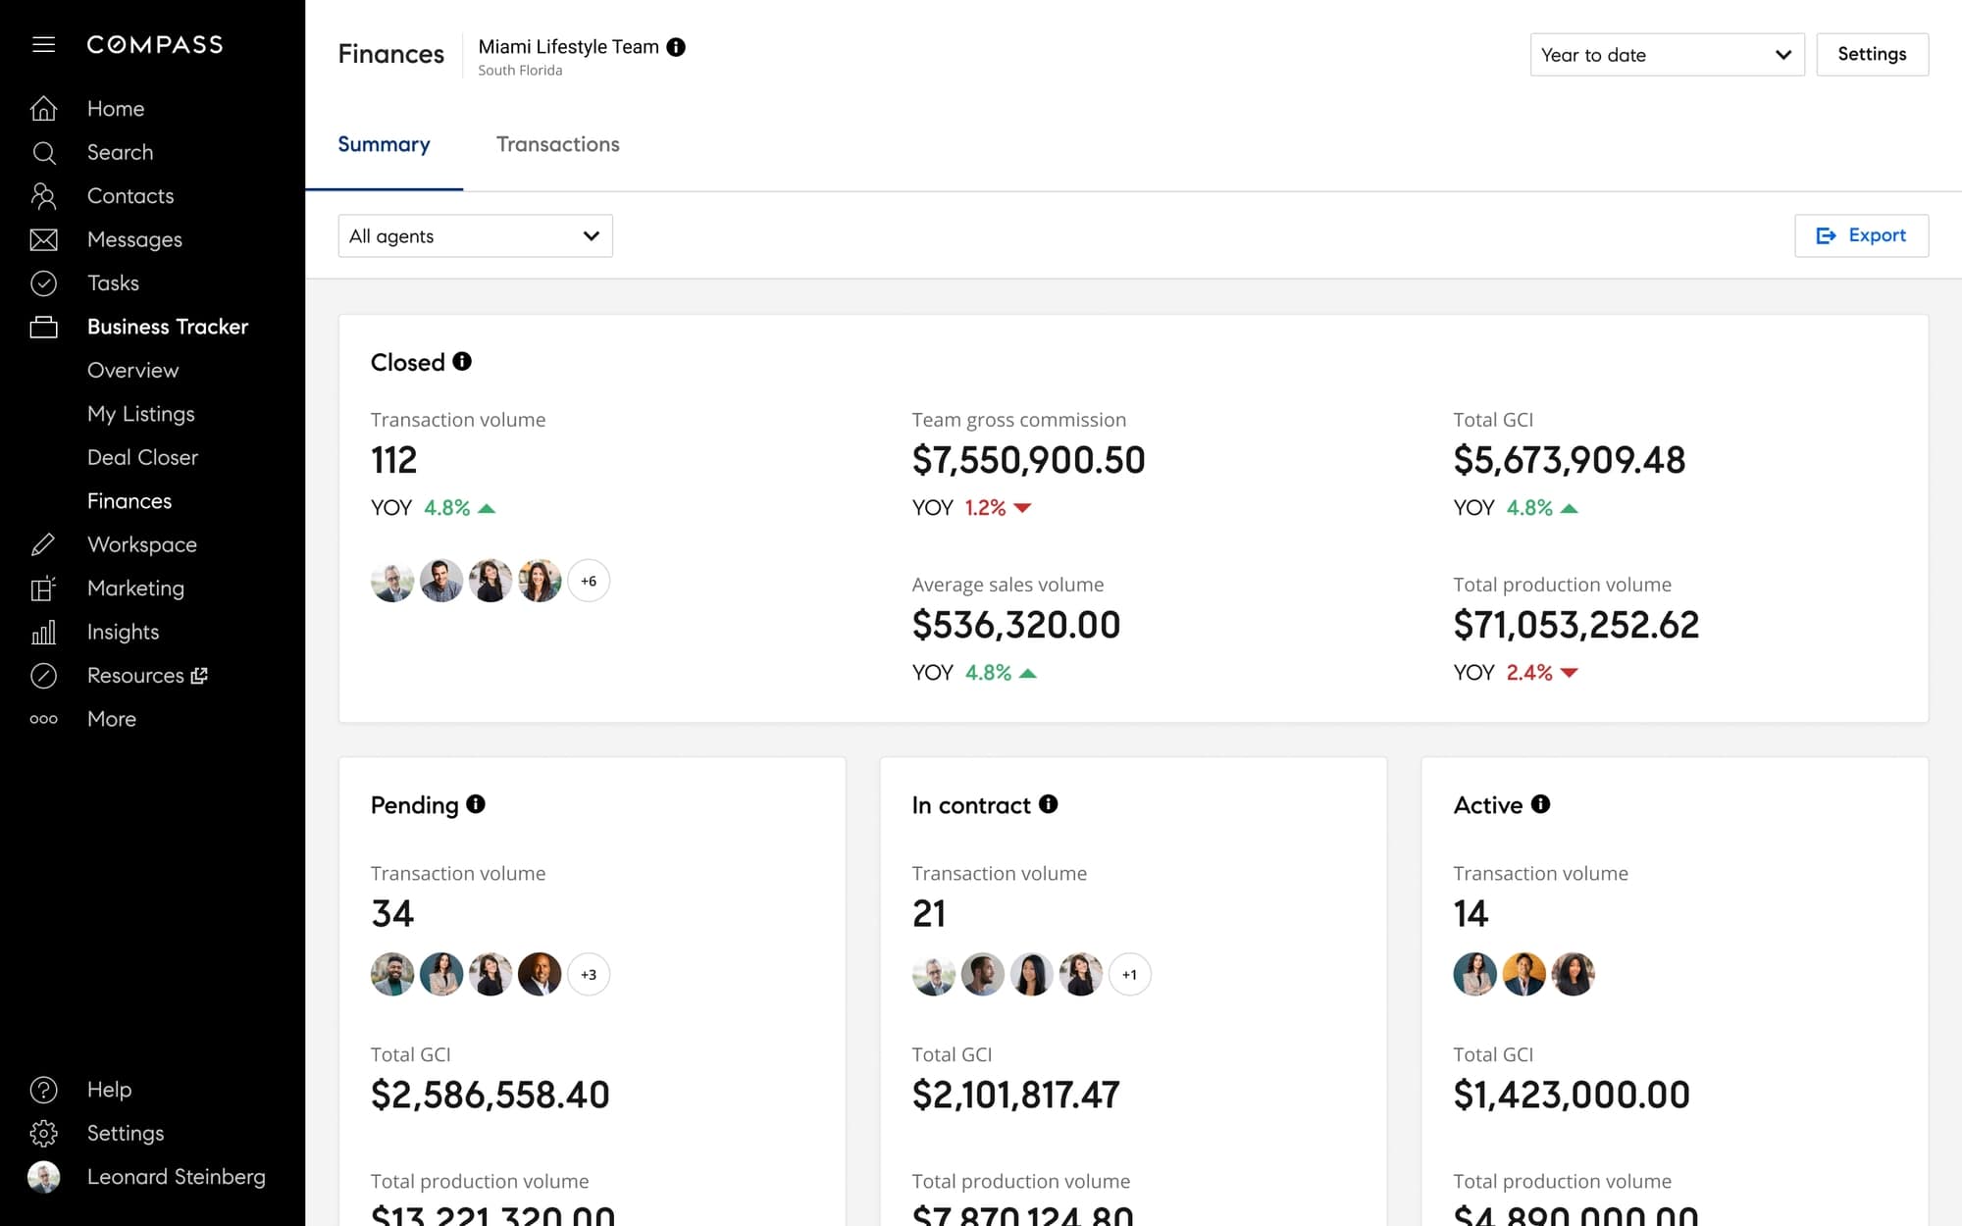Open the Workspace pencil icon

tap(43, 544)
